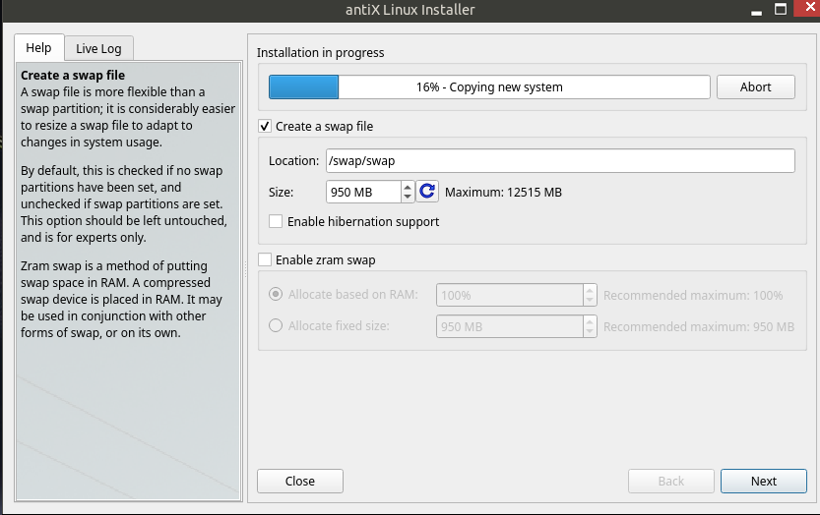
Task: Click the zram fixed size 950 MB spinbox
Action: point(509,326)
